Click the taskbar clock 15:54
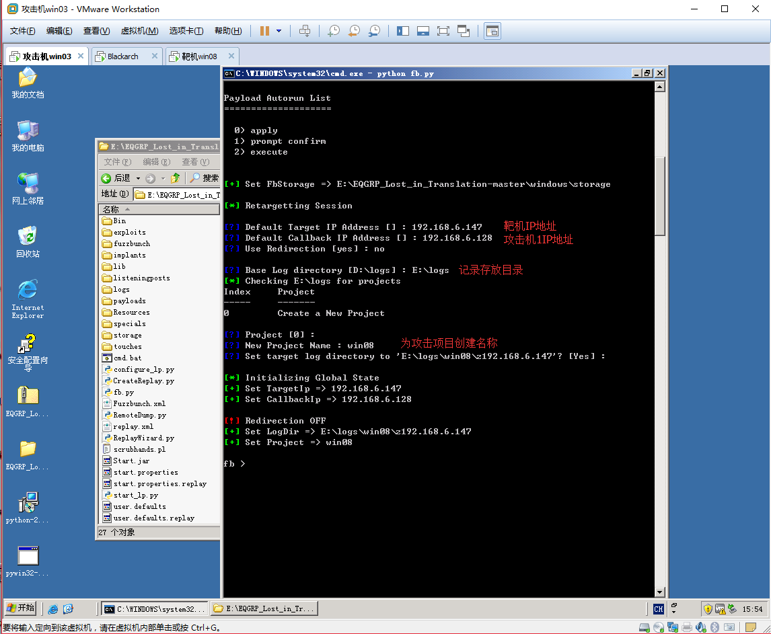Viewport: 771px width, 634px height. [x=752, y=609]
